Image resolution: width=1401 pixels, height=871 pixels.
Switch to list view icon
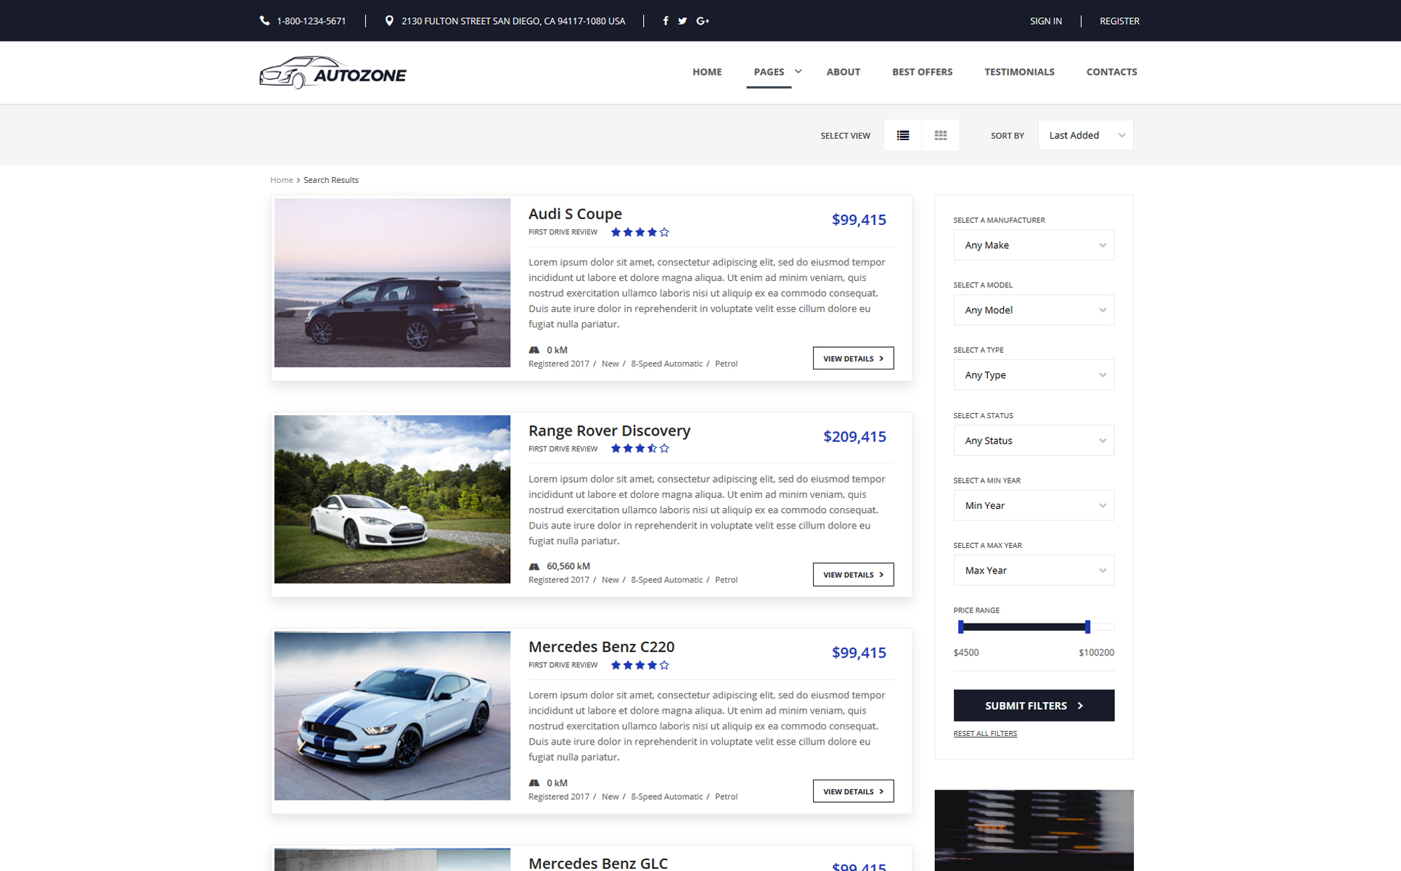pyautogui.click(x=903, y=135)
